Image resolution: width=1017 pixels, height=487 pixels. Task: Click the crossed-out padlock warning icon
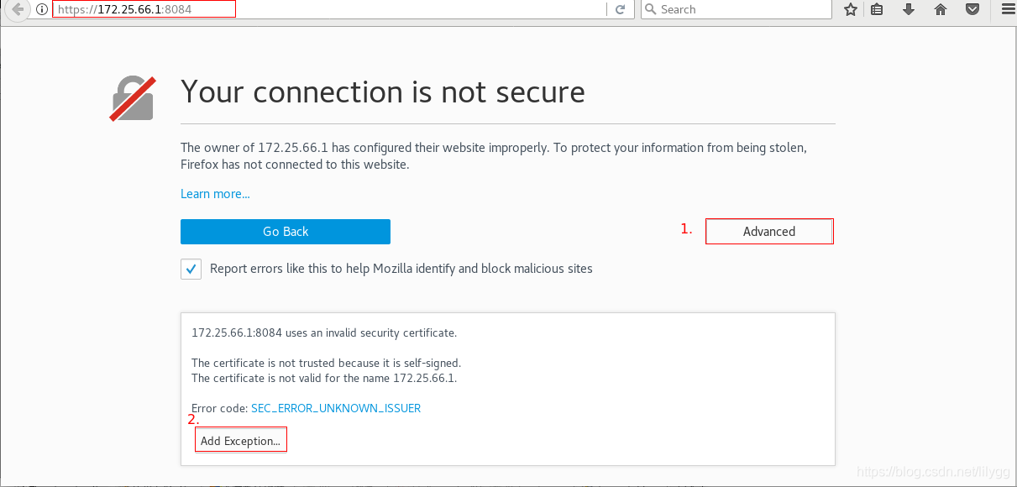point(133,98)
